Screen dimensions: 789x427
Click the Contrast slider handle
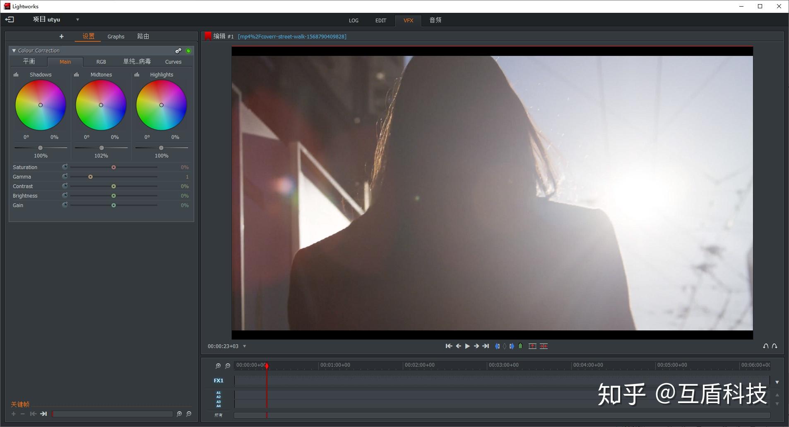coord(113,186)
